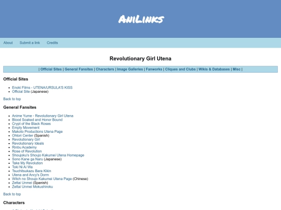Viewport: 281px width, 210px height.
Task: Click the AniLinks logo
Action: 141,19
